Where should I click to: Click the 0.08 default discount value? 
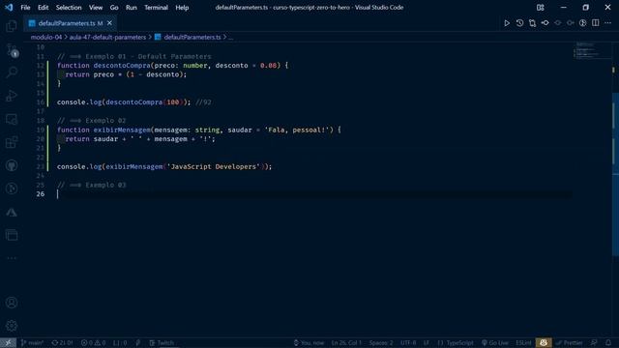[268, 66]
